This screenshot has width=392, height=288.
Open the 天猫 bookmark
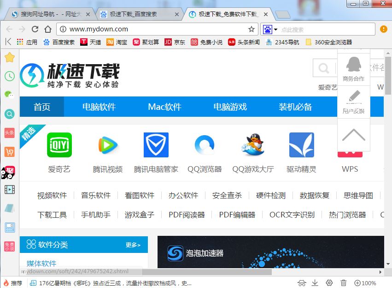tap(90, 42)
